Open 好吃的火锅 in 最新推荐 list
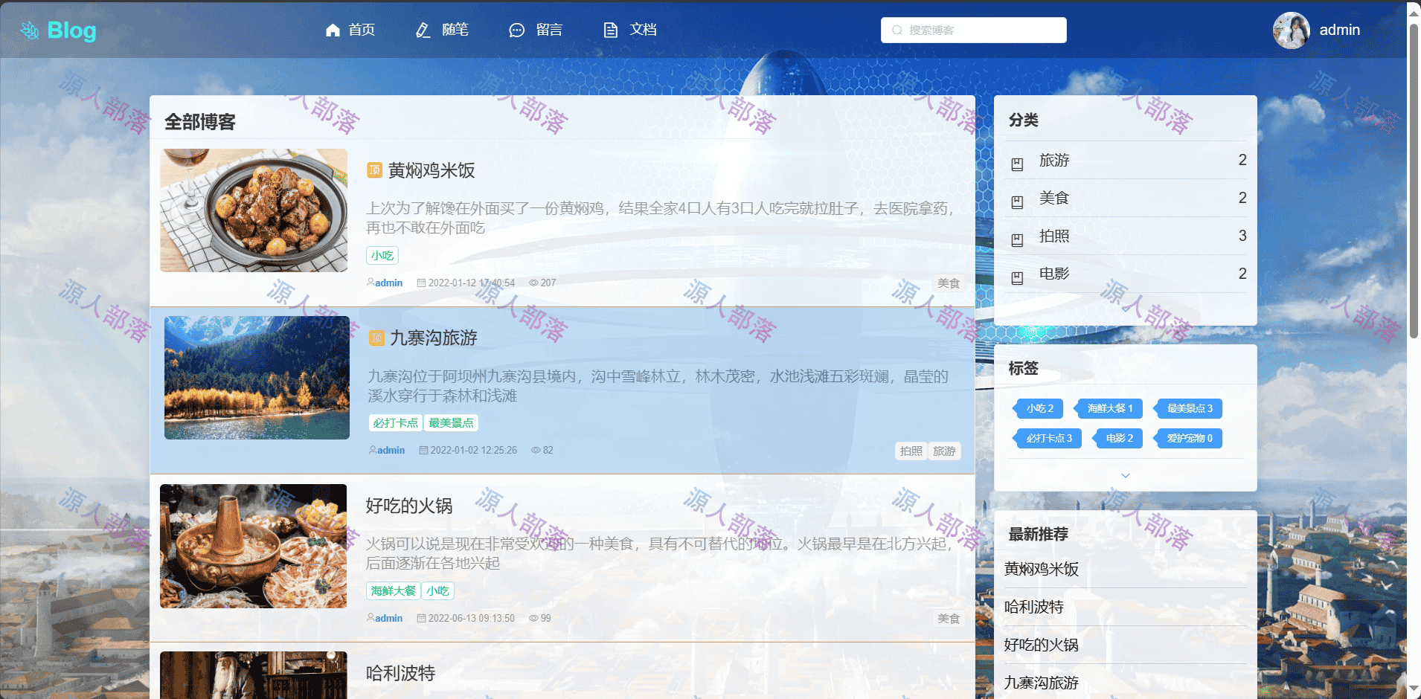Screen dimensions: 1421x699 click(x=1042, y=645)
